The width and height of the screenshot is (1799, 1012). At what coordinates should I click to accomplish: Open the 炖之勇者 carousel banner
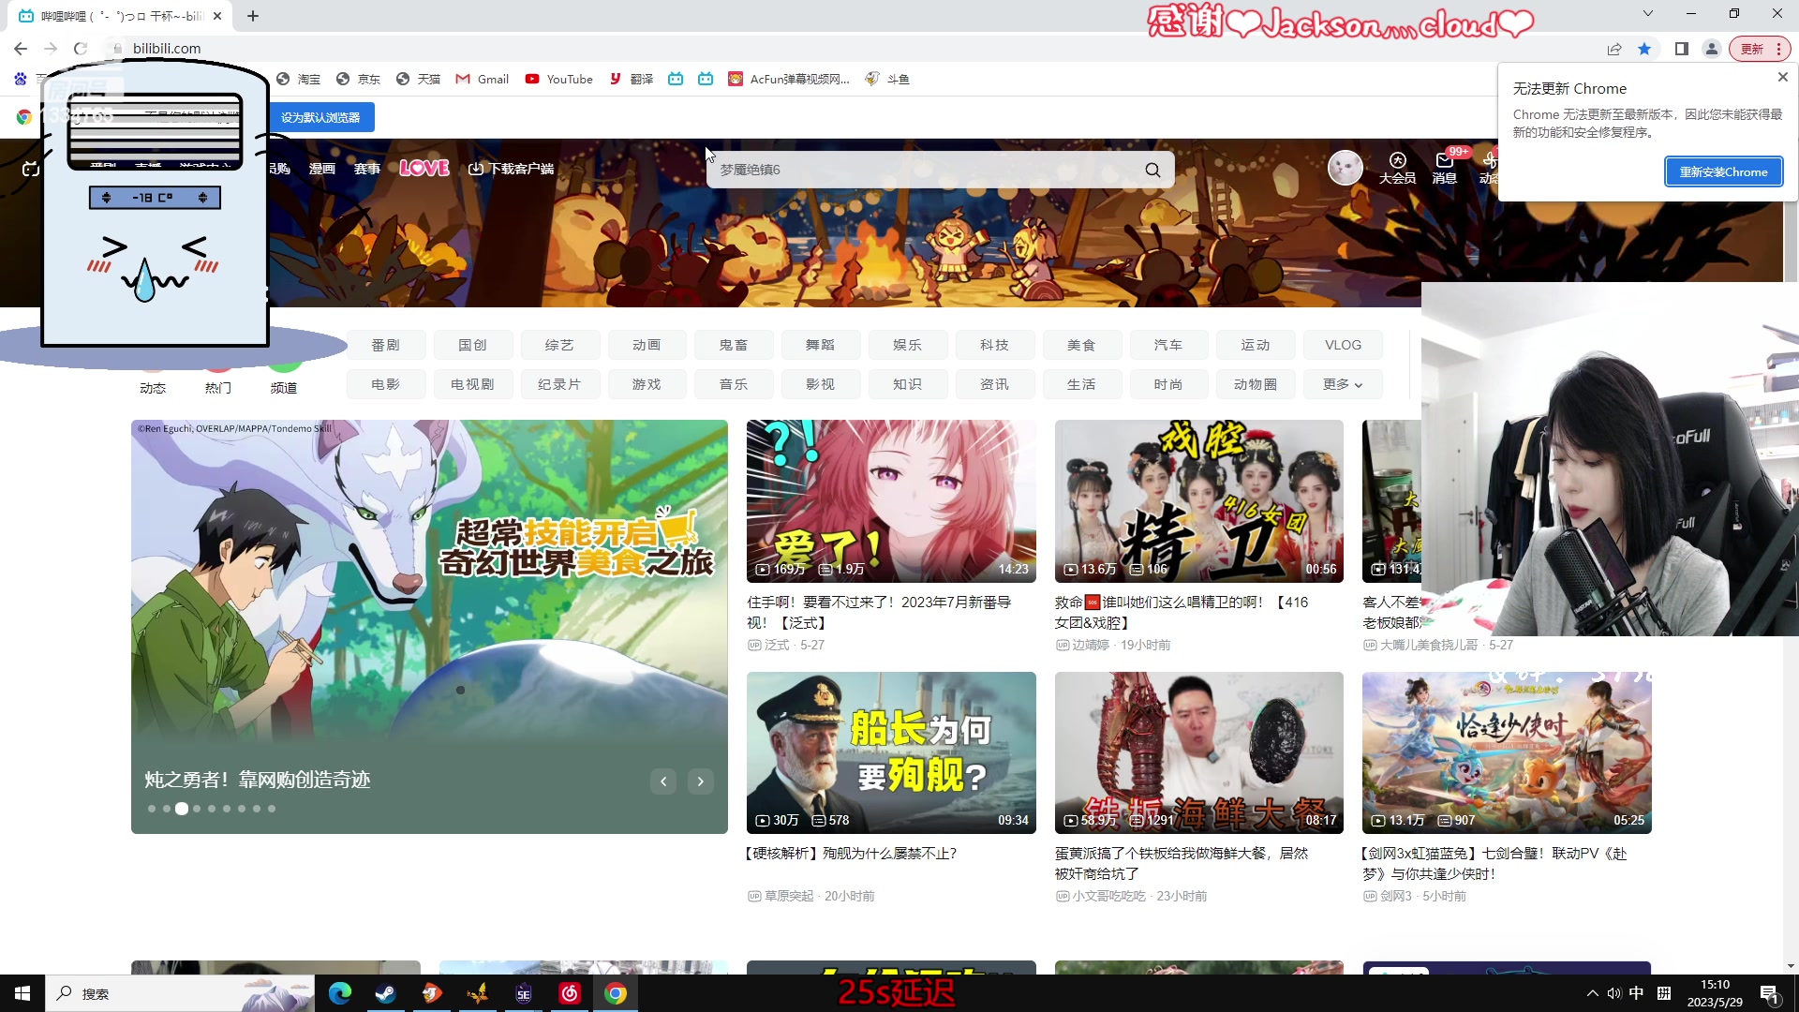pos(429,626)
